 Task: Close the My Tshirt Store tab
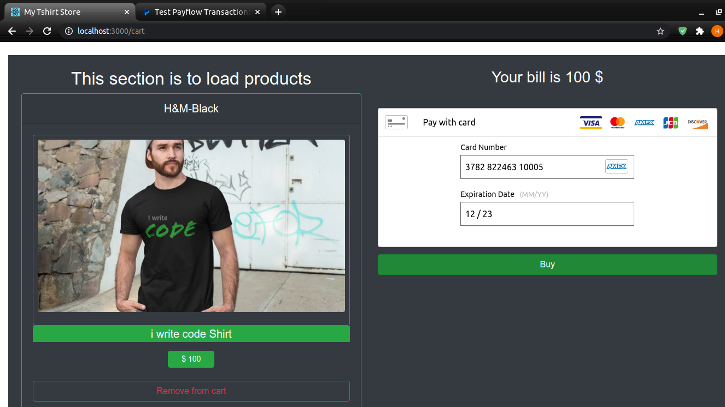click(127, 12)
